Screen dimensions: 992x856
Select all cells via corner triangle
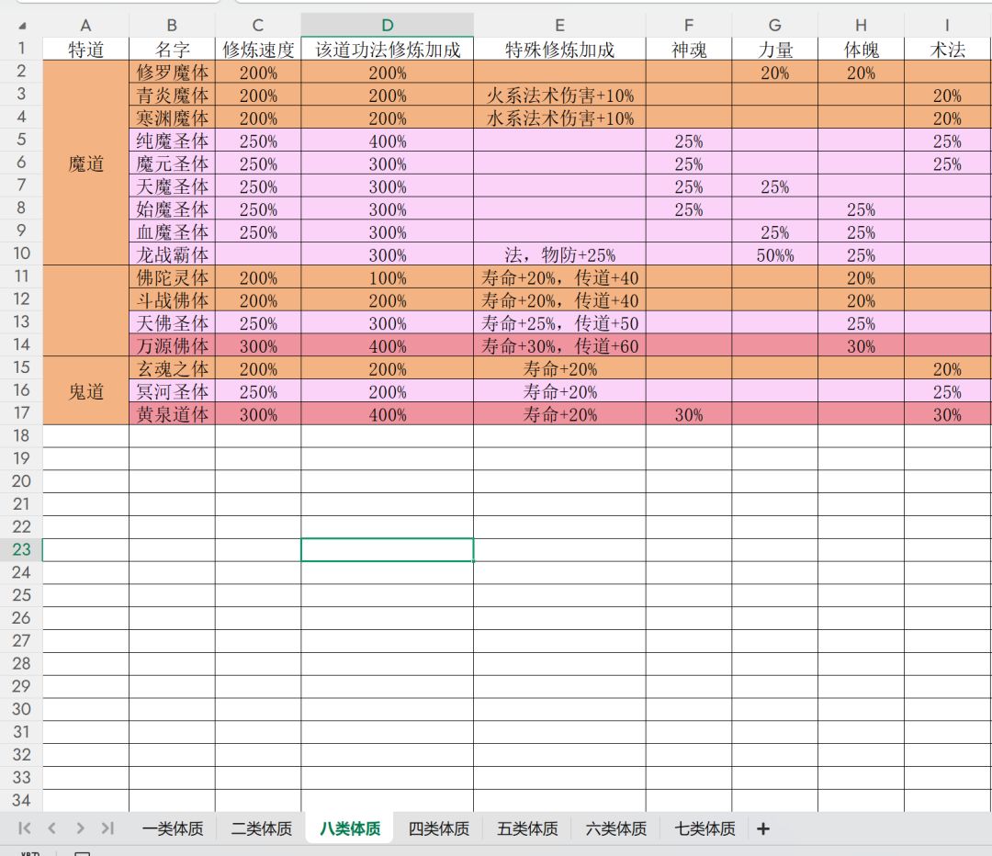22,26
